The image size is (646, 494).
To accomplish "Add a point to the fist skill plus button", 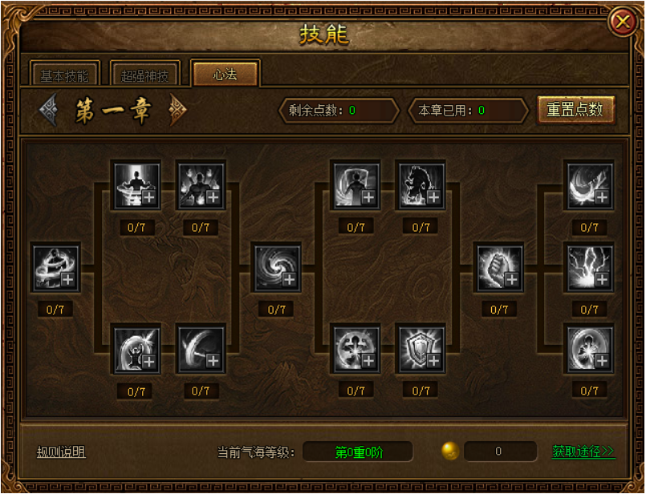I will click(x=512, y=280).
